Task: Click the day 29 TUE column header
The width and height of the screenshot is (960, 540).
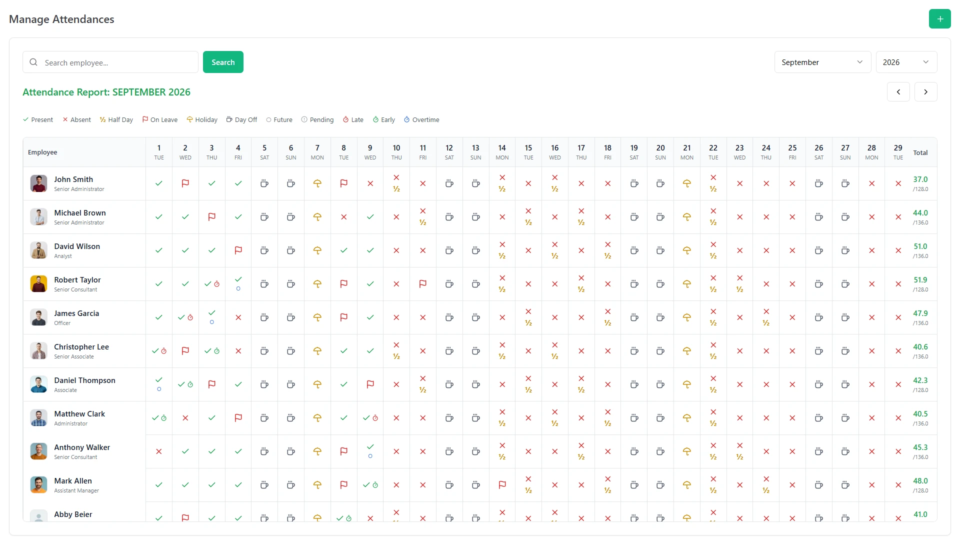Action: pos(898,152)
